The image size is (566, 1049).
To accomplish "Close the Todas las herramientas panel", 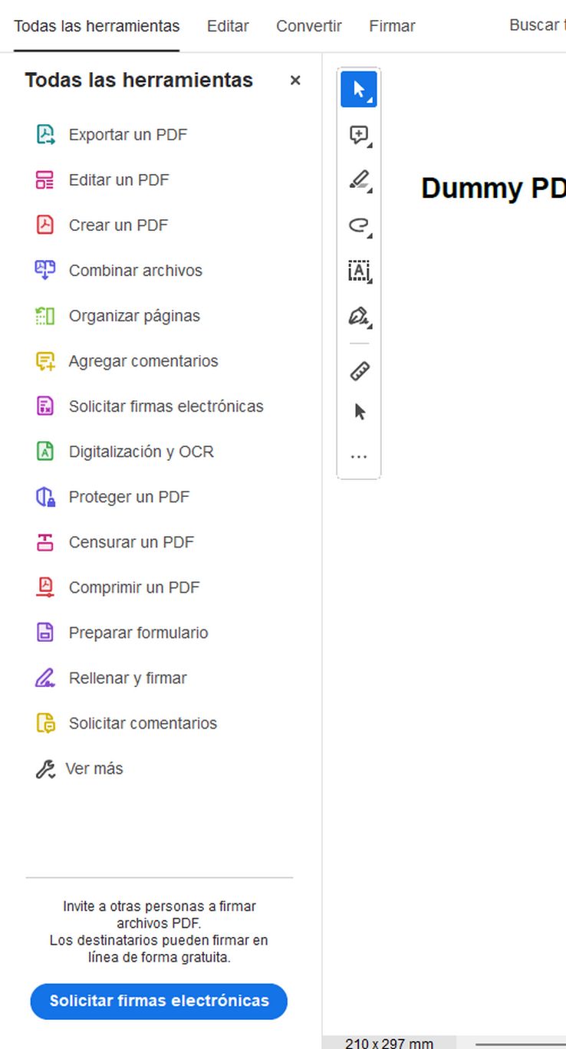I will pos(295,80).
